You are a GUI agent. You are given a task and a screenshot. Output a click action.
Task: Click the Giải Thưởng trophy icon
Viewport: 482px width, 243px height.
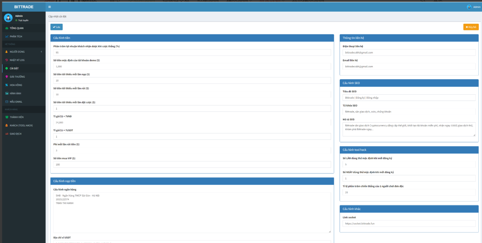click(x=7, y=77)
